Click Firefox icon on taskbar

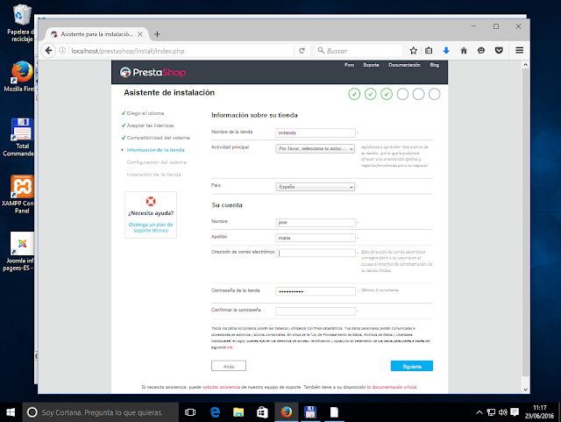click(x=287, y=412)
